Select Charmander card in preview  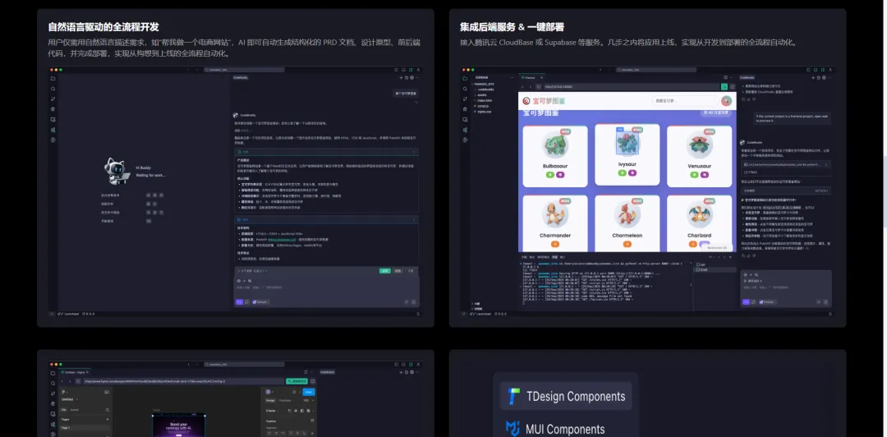(x=555, y=223)
